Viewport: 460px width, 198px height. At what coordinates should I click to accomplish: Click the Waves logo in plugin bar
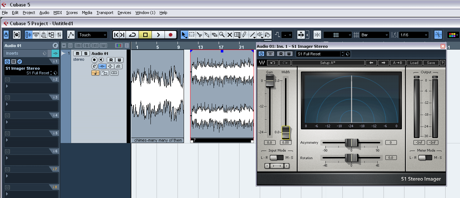point(262,63)
